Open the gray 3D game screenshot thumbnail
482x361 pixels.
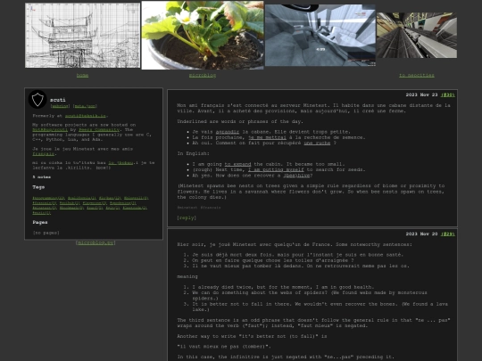[x=320, y=36]
